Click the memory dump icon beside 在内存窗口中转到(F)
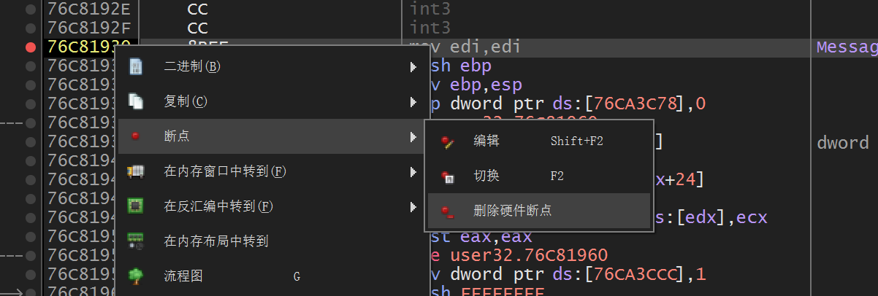 pyautogui.click(x=135, y=171)
